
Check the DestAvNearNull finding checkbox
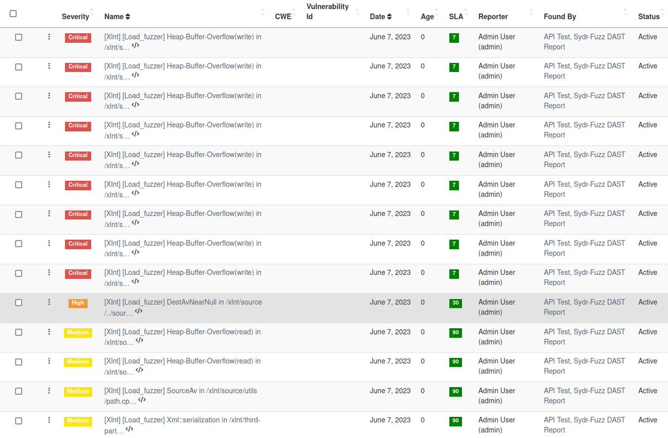click(18, 302)
